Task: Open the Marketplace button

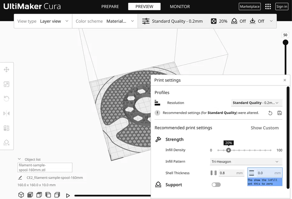Action: coord(250,6)
